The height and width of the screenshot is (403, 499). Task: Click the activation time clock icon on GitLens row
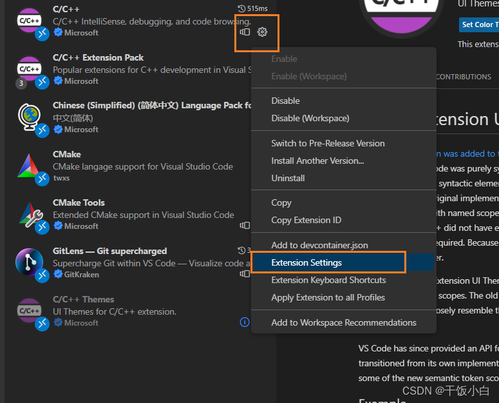point(241,250)
